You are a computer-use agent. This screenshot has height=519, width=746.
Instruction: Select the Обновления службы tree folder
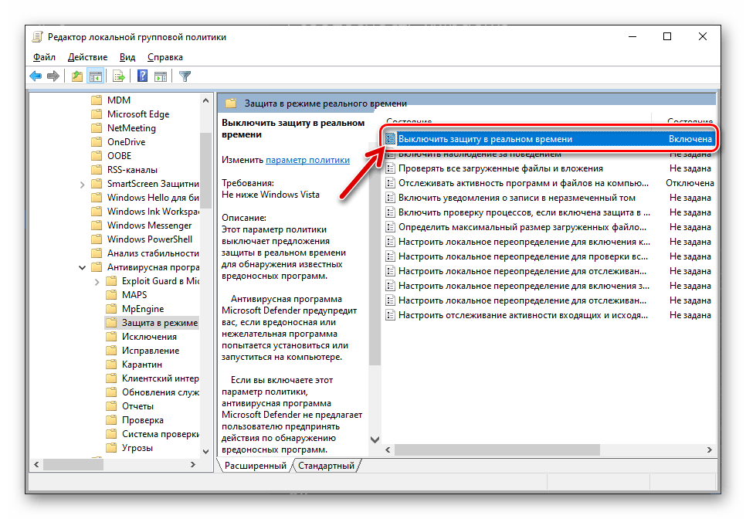[x=161, y=392]
